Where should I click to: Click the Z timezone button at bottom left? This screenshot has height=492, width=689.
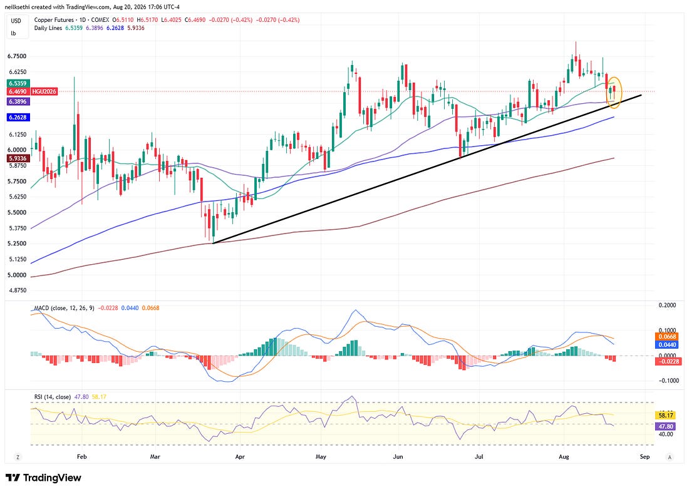[18, 457]
